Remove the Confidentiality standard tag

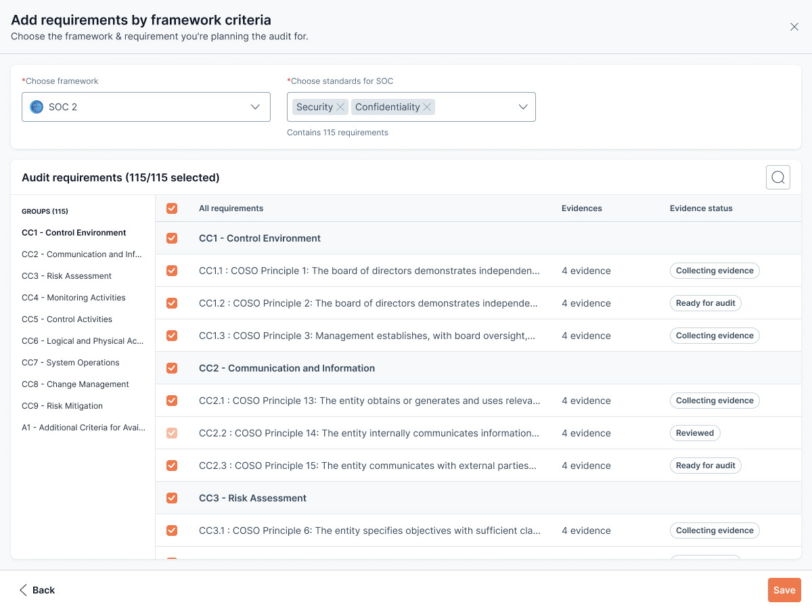[427, 107]
